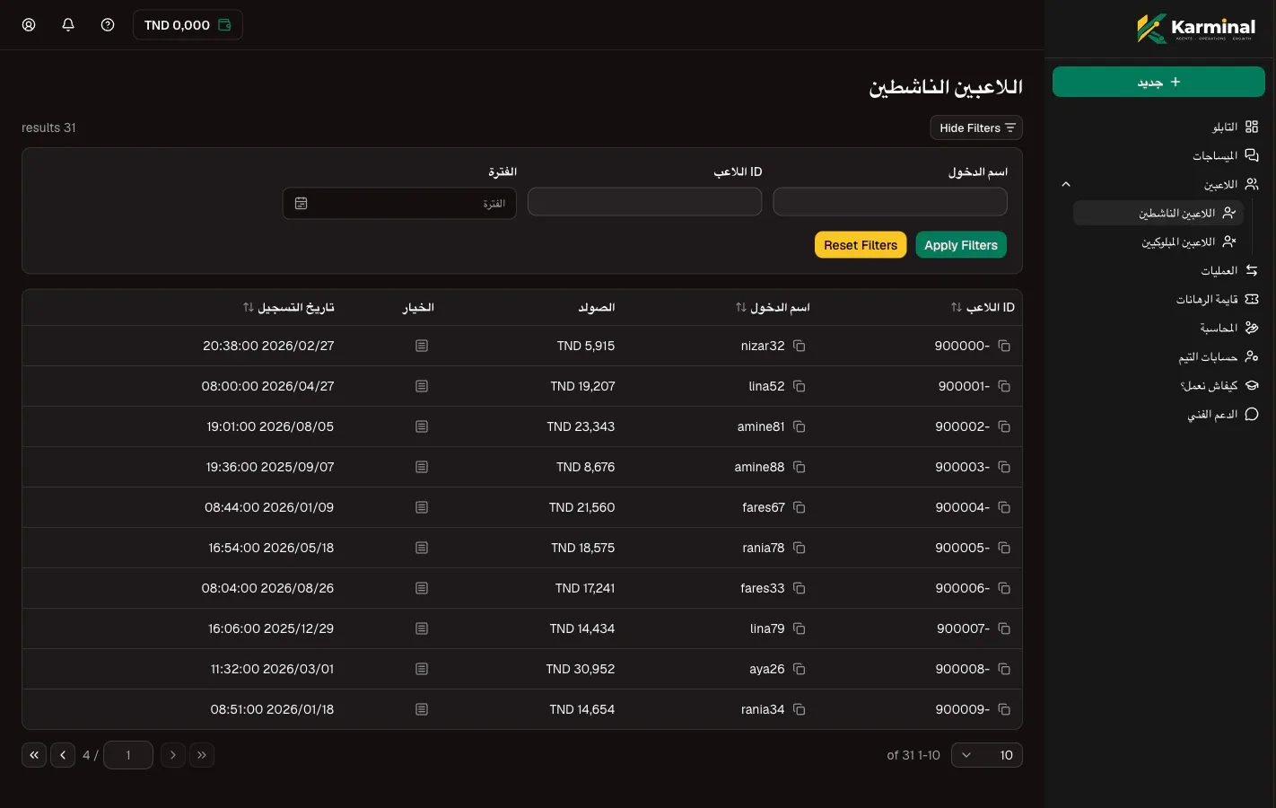Copy login name fares67
1276x808 pixels.
(x=799, y=507)
